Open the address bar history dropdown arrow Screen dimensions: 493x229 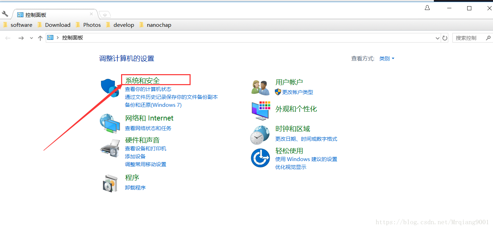click(x=437, y=38)
